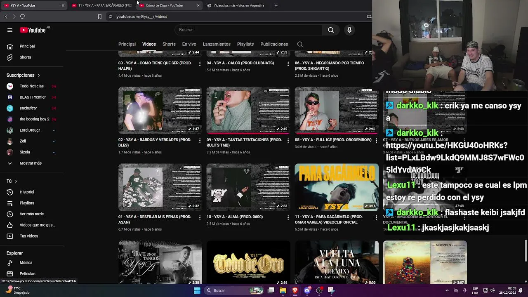Play the Todo de Oro thumbnail
This screenshot has height=297, width=528.
coord(248,263)
